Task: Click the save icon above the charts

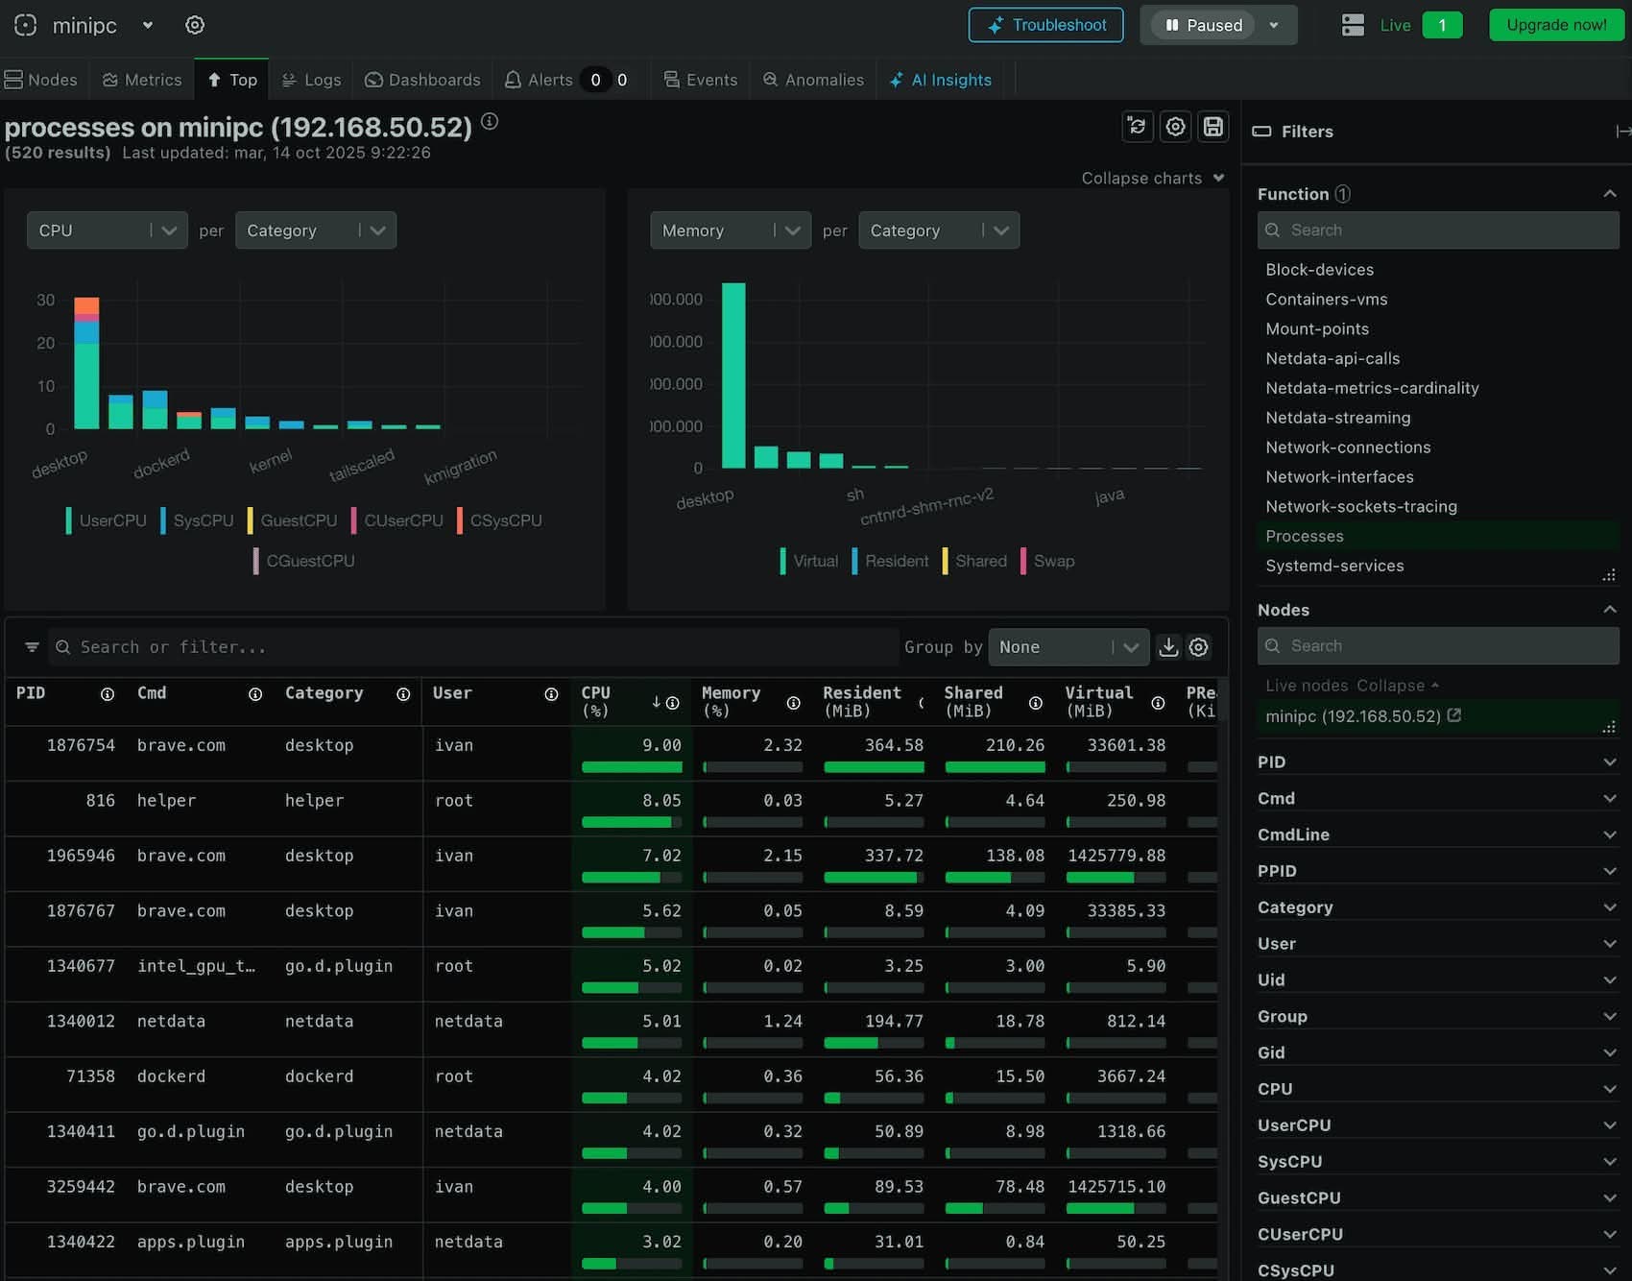Action: click(1213, 127)
